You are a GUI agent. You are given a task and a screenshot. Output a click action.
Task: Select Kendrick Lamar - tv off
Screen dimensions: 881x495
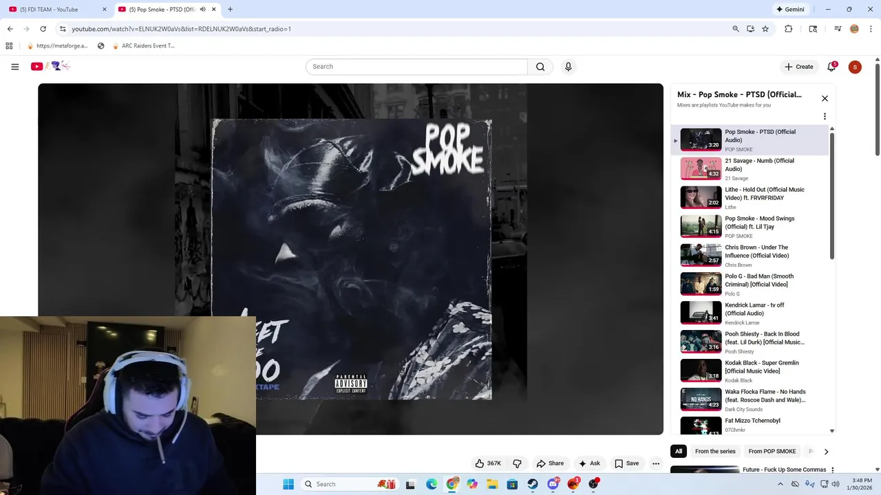click(750, 313)
